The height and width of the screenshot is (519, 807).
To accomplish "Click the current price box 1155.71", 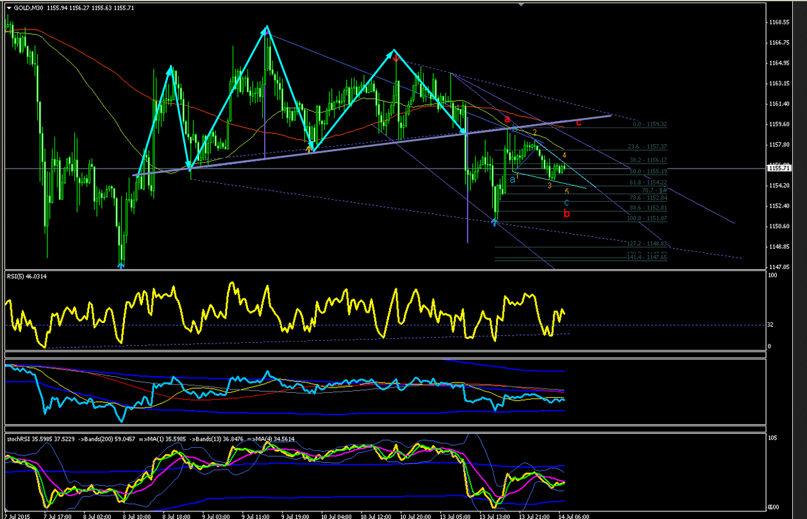I will tap(779, 169).
